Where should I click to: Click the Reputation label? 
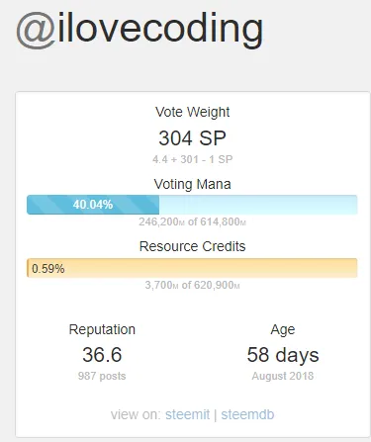click(x=102, y=329)
